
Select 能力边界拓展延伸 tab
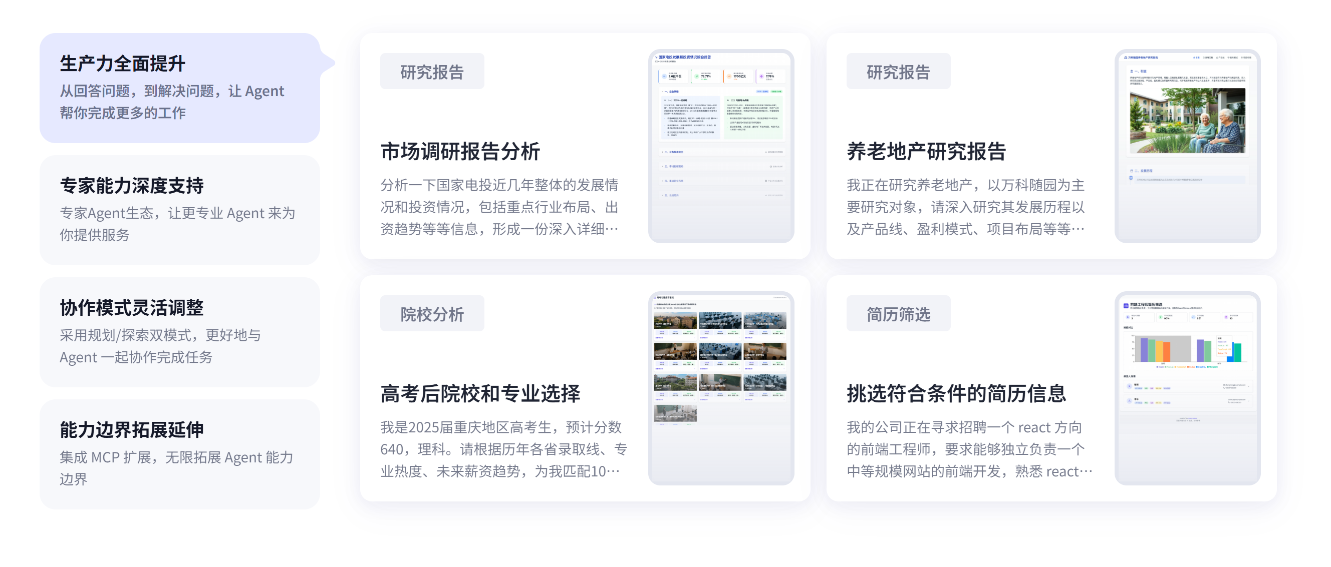179,453
